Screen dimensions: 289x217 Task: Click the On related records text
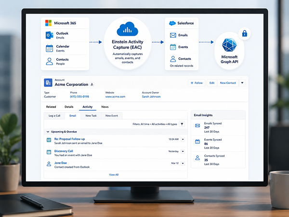(x=182, y=66)
